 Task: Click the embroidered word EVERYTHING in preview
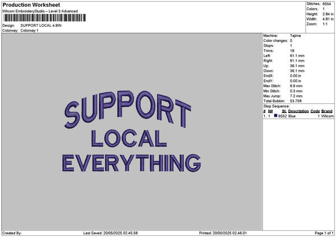pyautogui.click(x=132, y=163)
